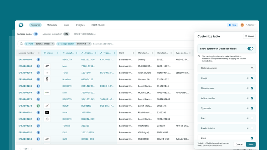Remove the Storage location filter chip

(x=89, y=44)
